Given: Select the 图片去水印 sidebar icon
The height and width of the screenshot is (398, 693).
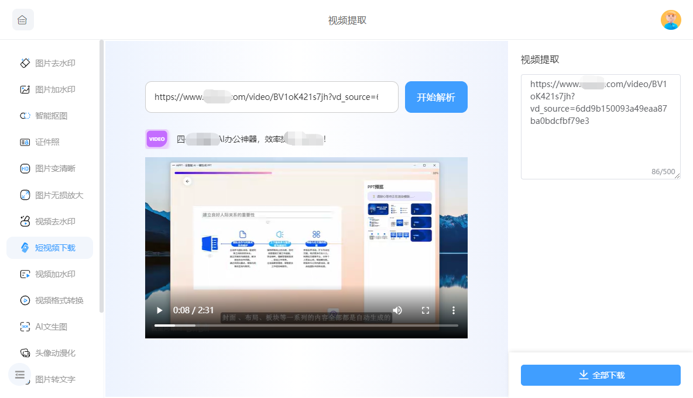Looking at the screenshot, I should pyautogui.click(x=25, y=63).
